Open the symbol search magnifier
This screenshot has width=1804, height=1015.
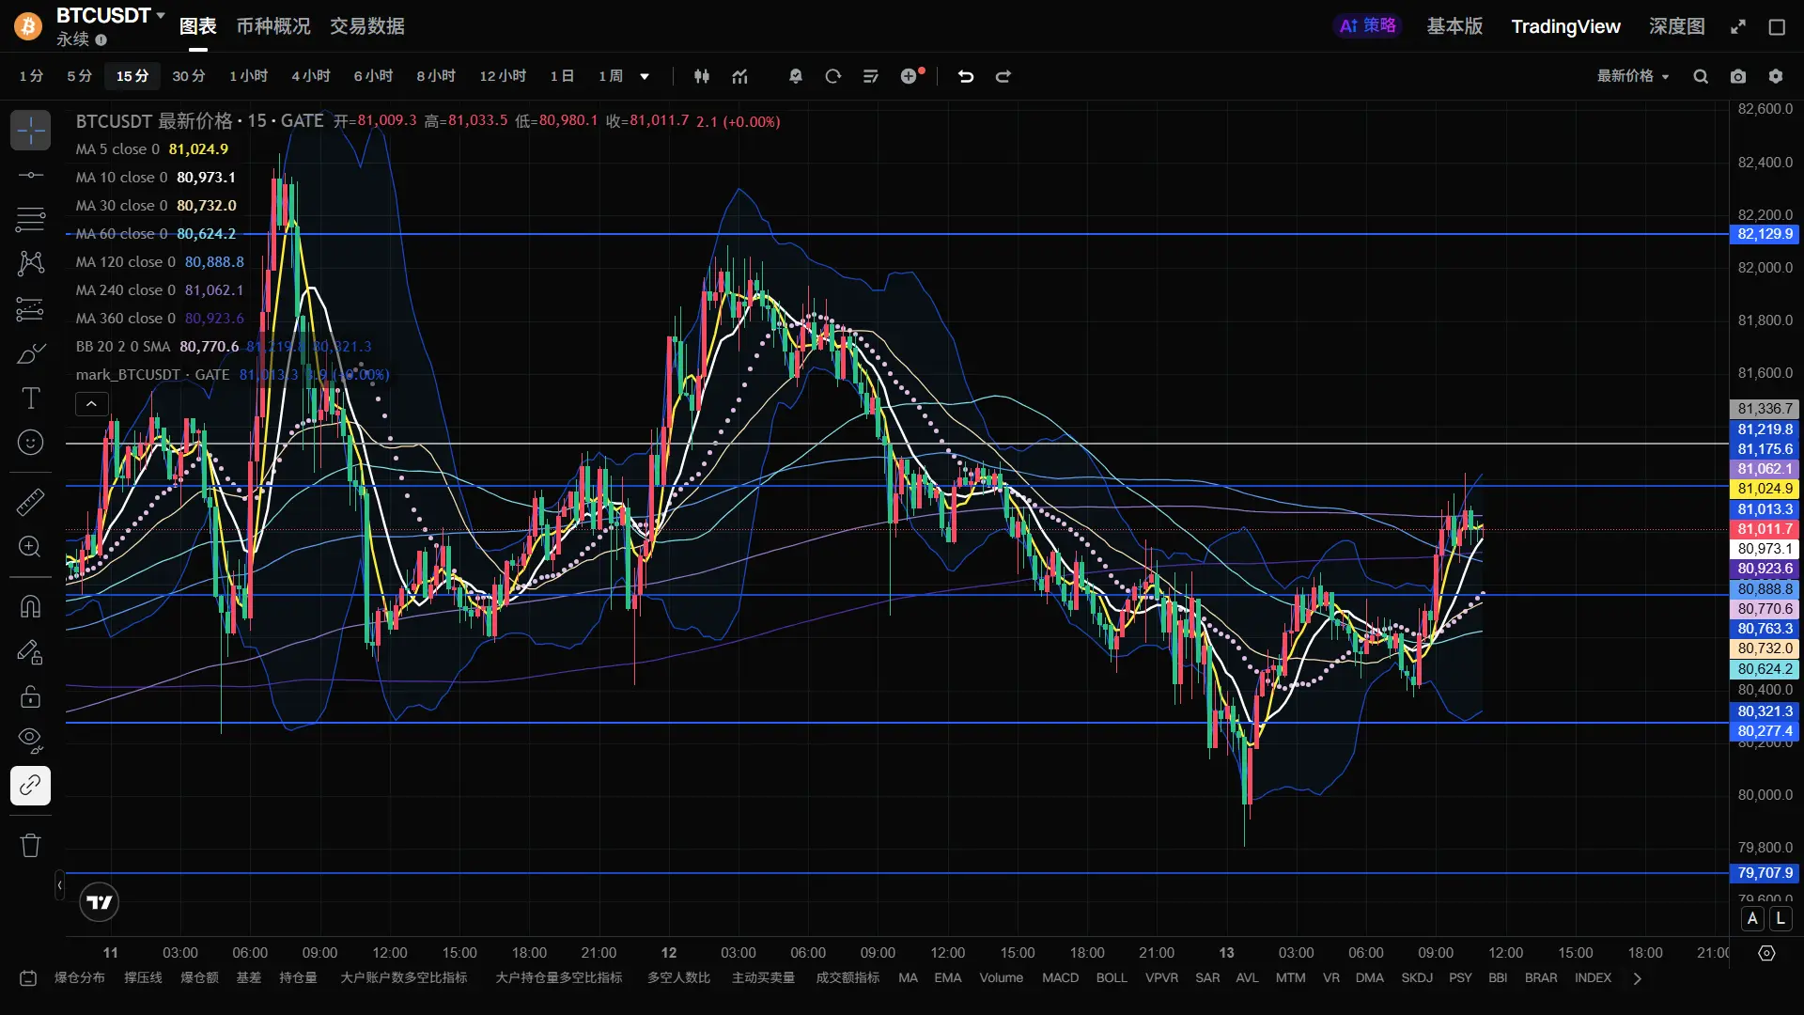pyautogui.click(x=1701, y=76)
